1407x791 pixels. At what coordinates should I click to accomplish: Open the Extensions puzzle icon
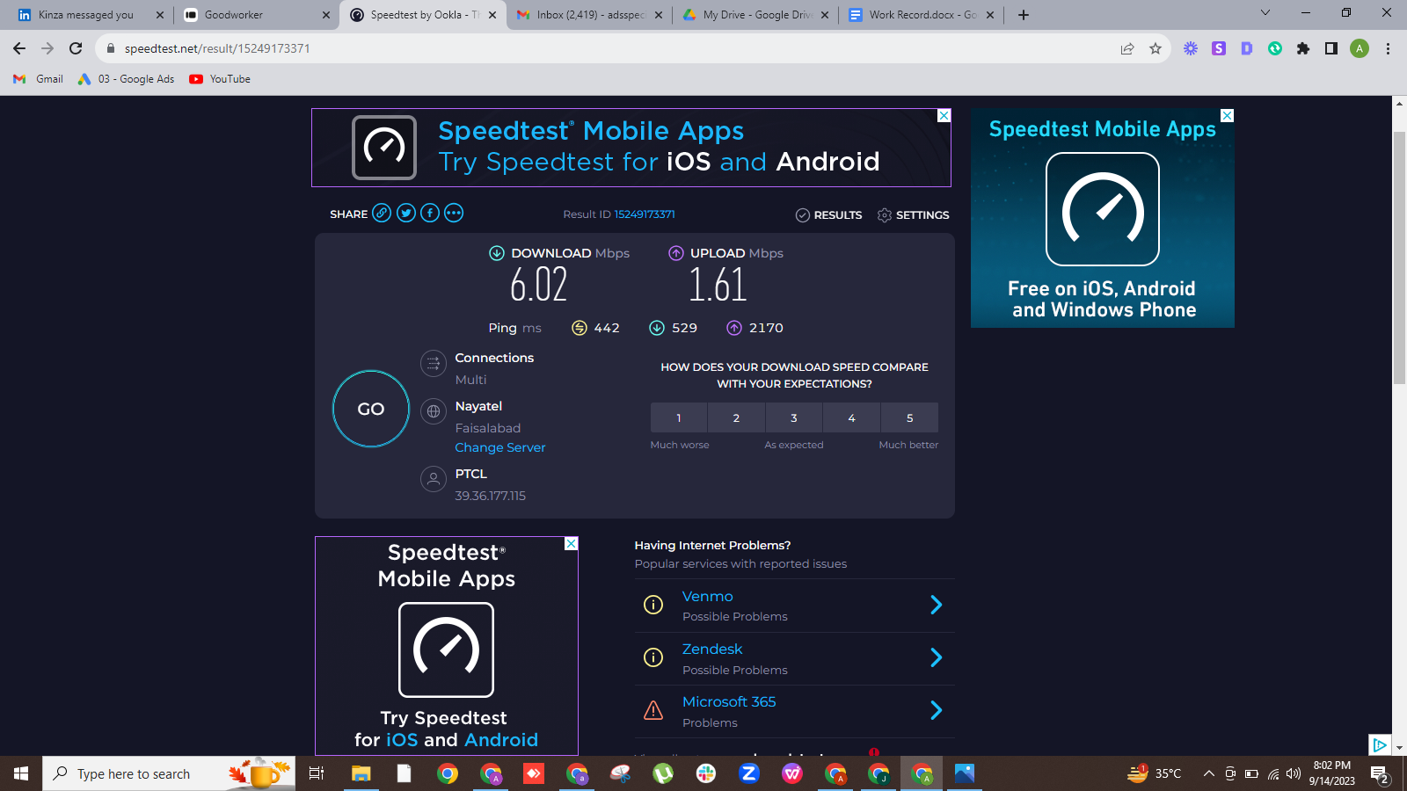[1303, 48]
